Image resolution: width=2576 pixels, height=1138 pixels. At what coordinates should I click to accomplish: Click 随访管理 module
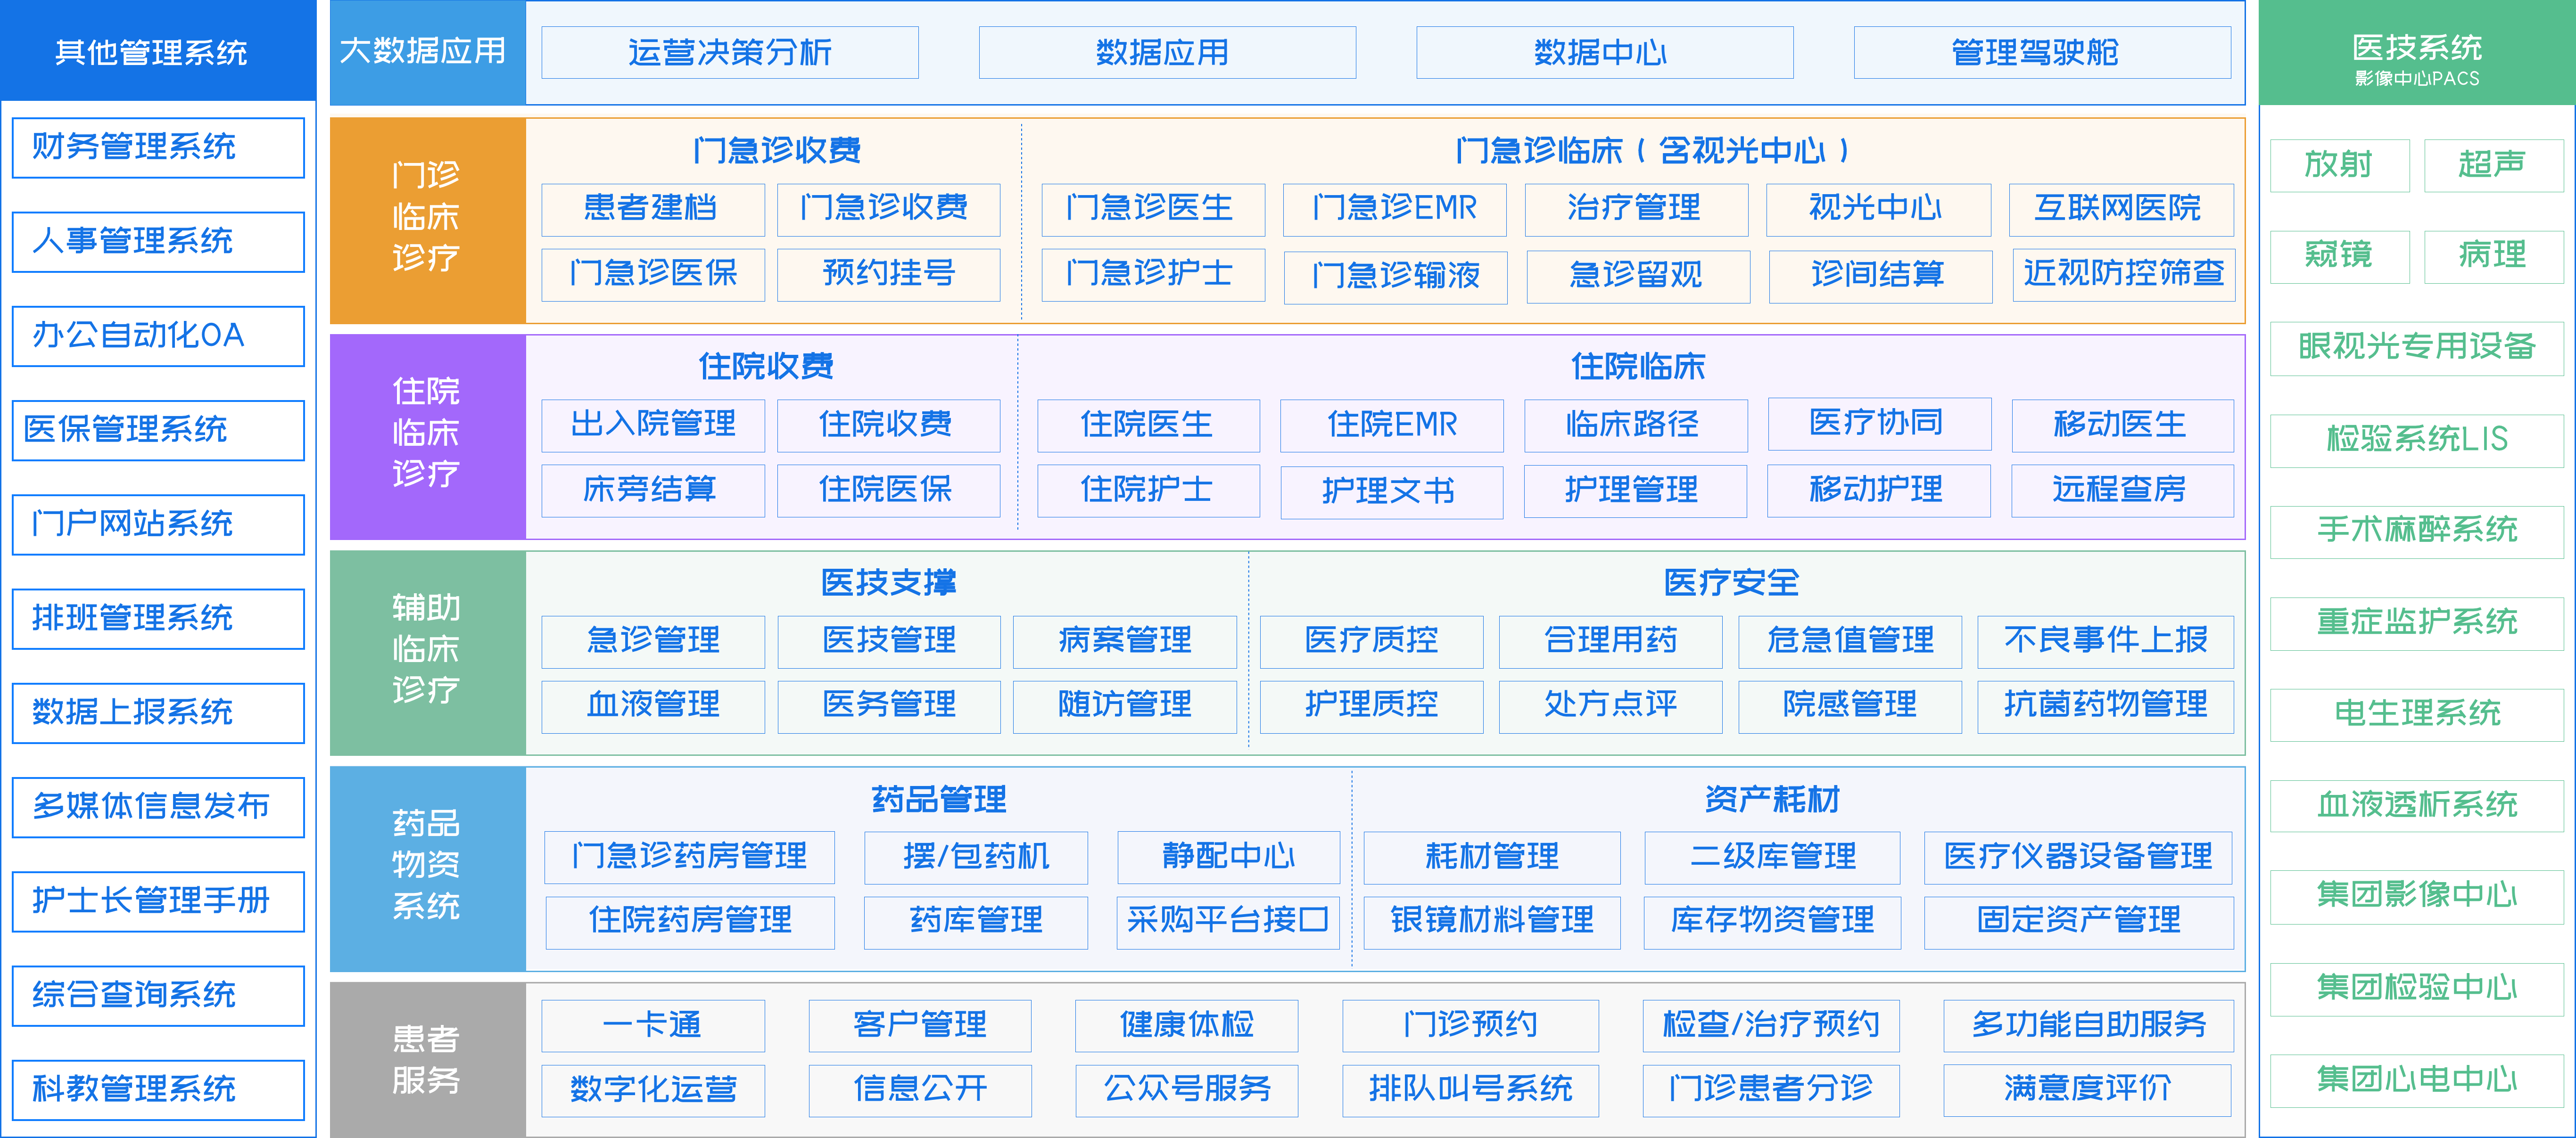pos(1124,706)
